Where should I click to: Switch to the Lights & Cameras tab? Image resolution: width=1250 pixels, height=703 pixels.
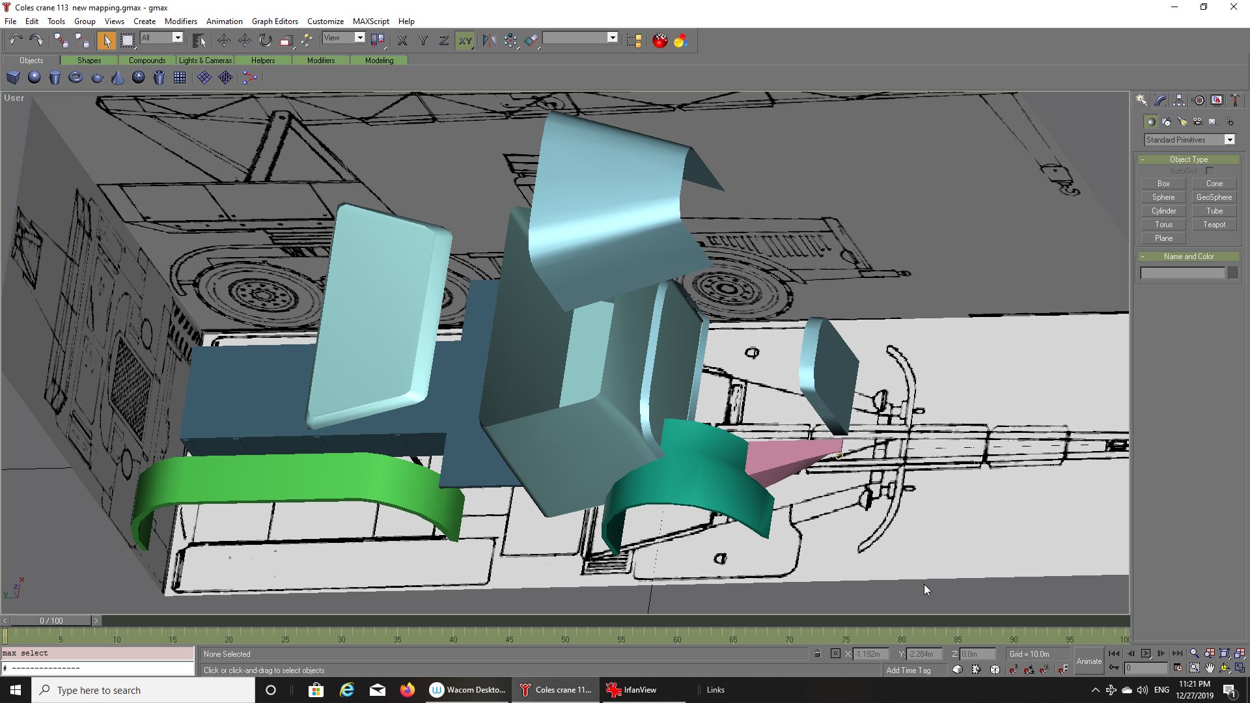pos(205,61)
